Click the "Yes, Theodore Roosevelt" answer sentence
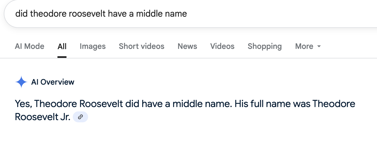377x154 pixels. click(x=124, y=104)
